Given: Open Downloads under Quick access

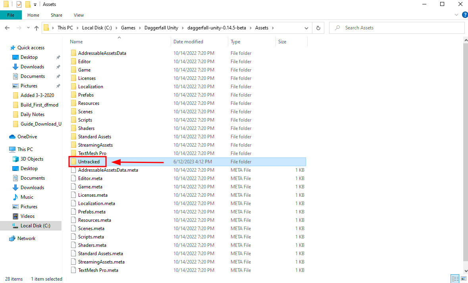Looking at the screenshot, I should (32, 67).
